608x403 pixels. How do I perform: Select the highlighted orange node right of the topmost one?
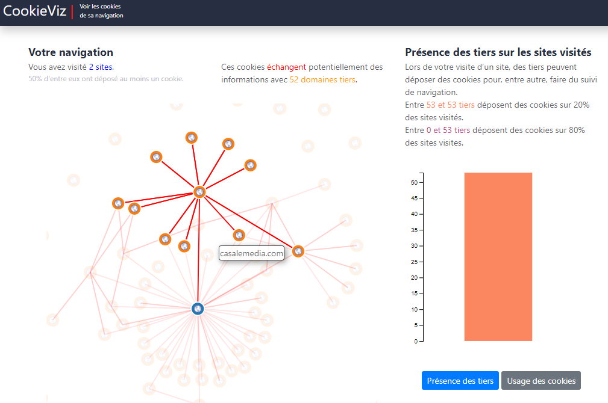click(x=228, y=144)
